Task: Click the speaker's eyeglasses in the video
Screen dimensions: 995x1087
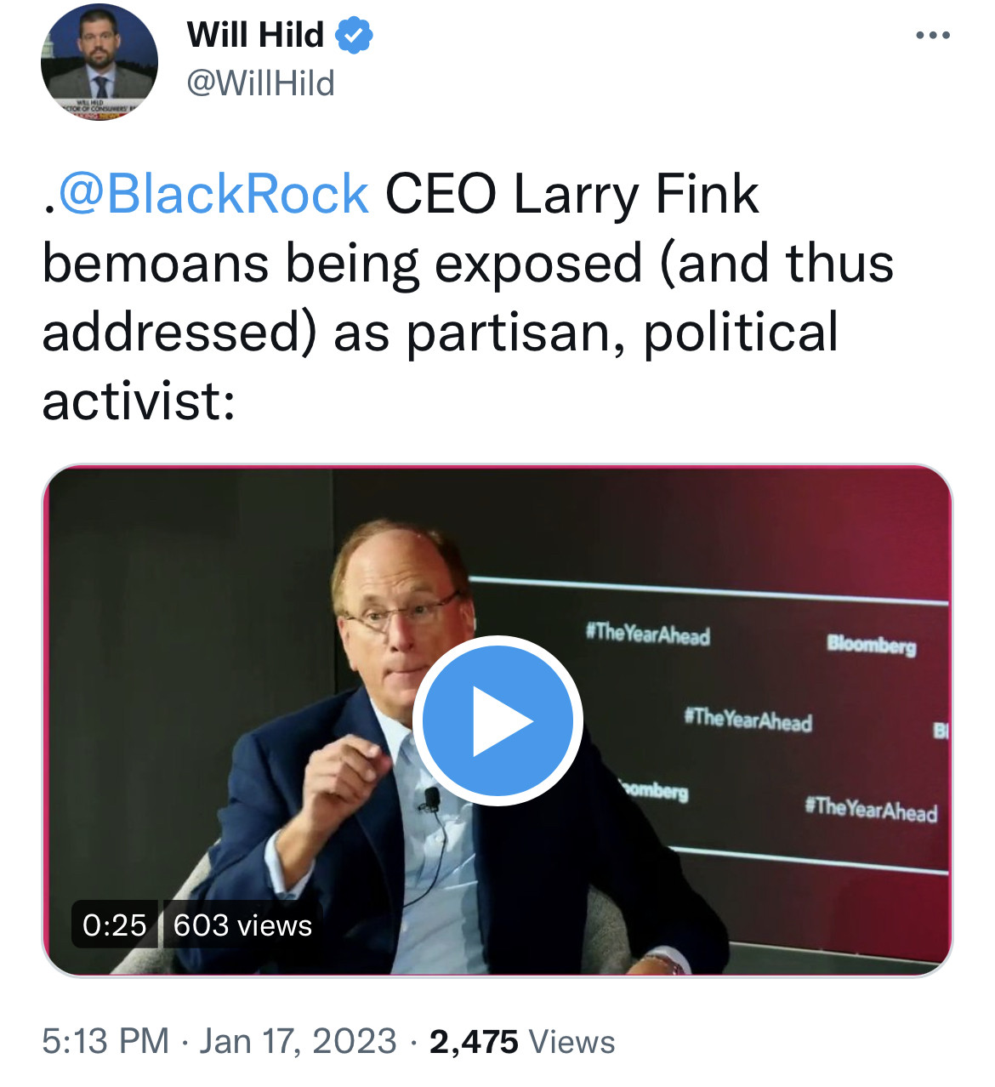Action: 400,614
